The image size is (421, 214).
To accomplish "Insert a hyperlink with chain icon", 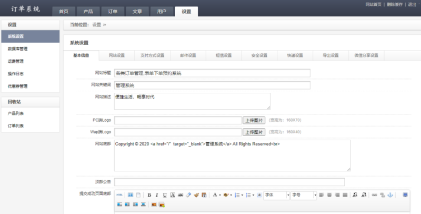I will coord(375,195).
